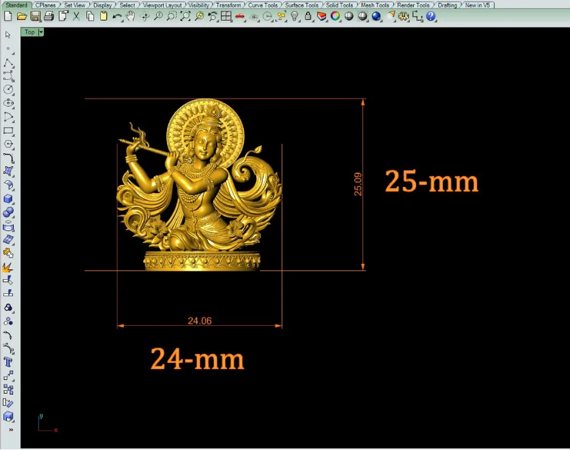
Task: Open the Drafting tab
Action: [x=447, y=5]
